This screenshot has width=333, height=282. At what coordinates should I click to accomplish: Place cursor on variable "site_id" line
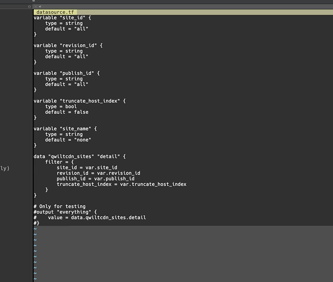click(x=62, y=18)
